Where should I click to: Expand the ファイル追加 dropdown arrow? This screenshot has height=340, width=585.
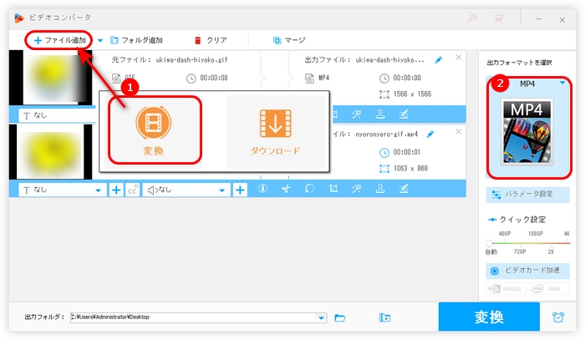pyautogui.click(x=100, y=40)
